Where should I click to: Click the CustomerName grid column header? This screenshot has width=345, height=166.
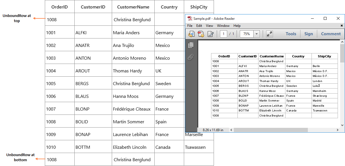(x=133, y=7)
